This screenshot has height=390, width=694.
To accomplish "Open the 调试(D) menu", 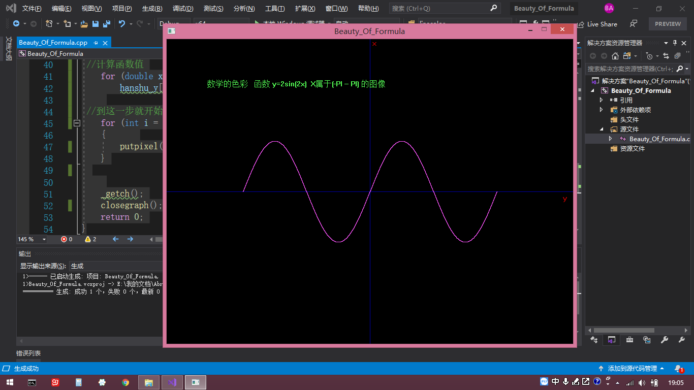I will 183,9.
